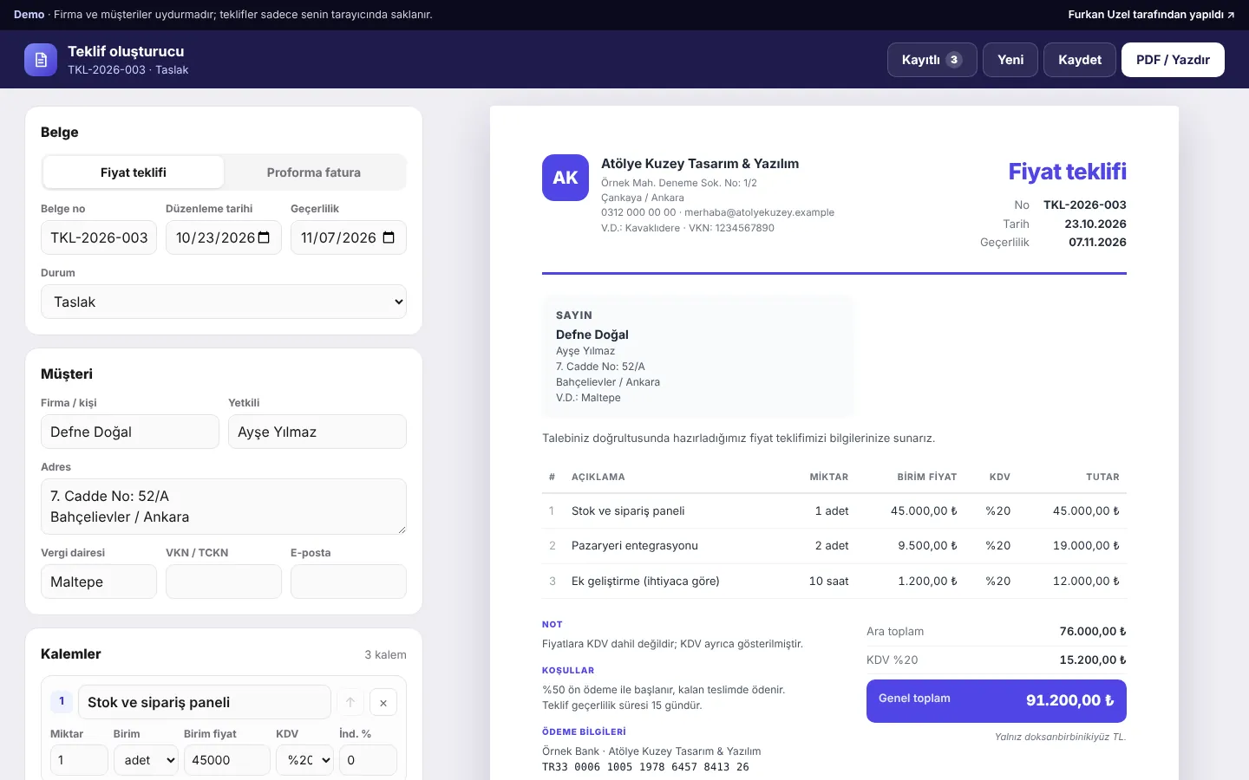
Task: Click the Fiyat teklifi title in preview
Action: pos(1067,172)
